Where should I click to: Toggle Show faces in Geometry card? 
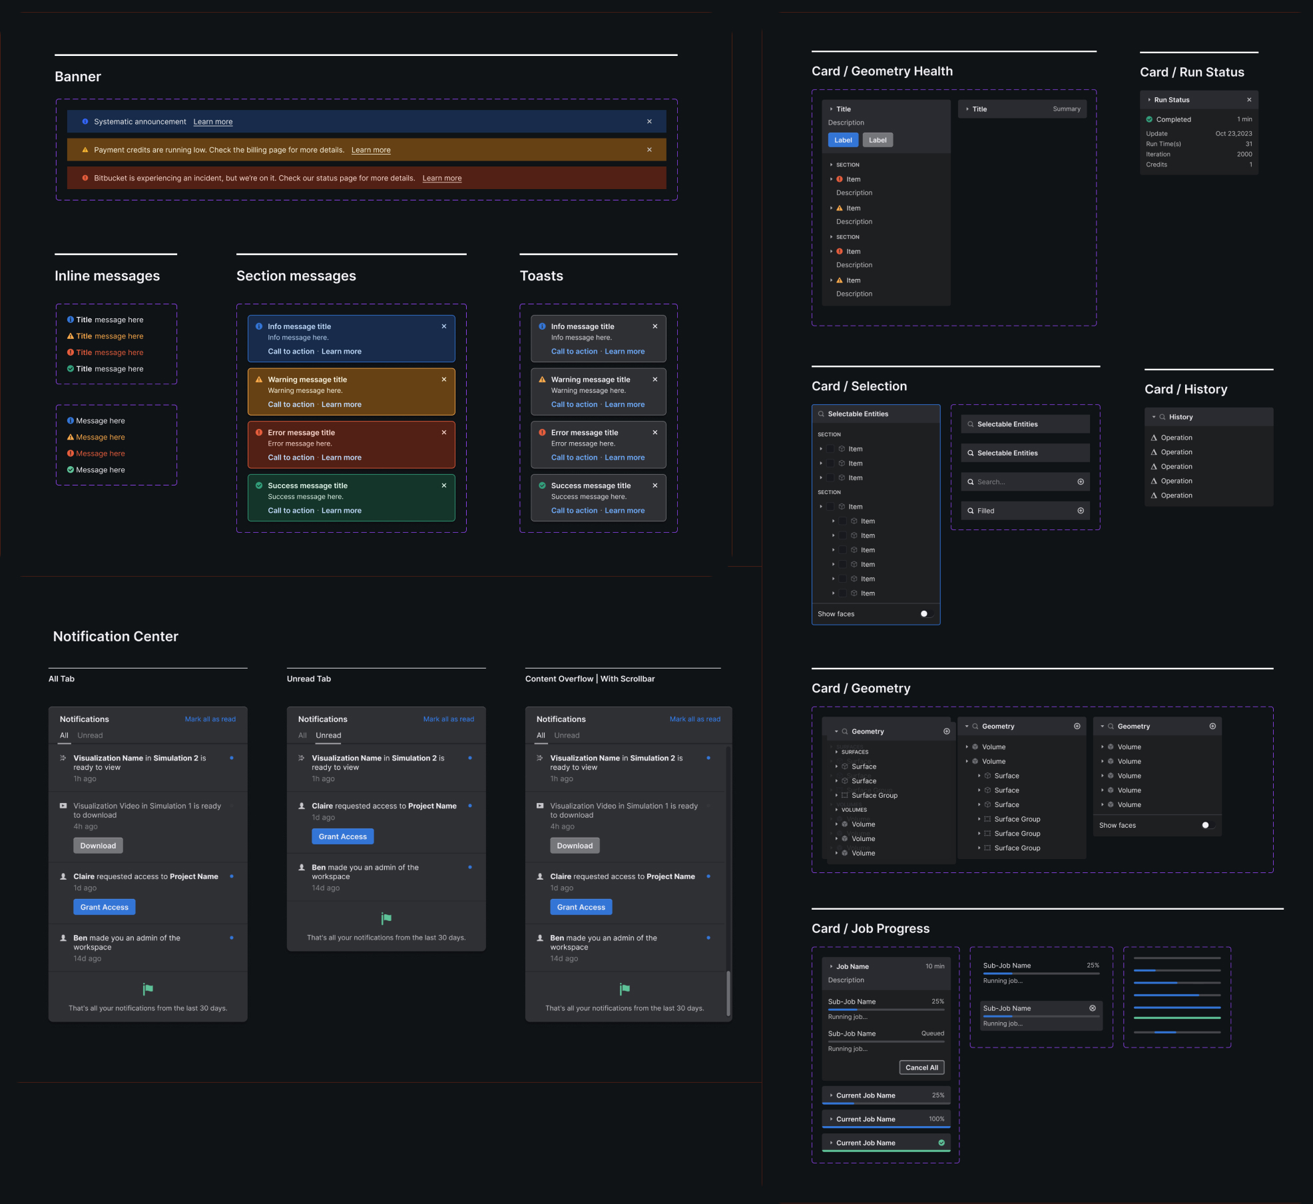tap(1207, 825)
